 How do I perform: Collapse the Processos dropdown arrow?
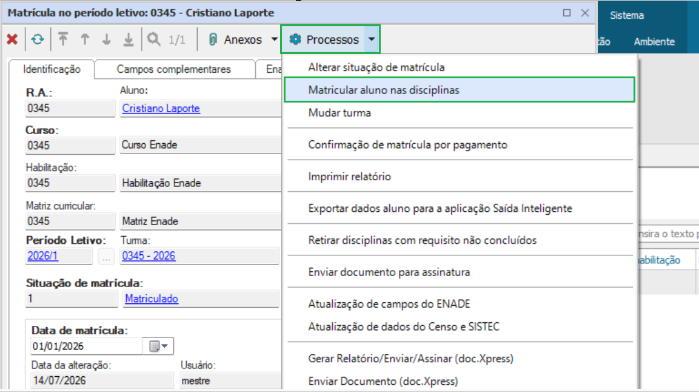click(372, 39)
